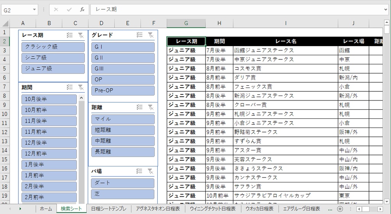The width and height of the screenshot is (391, 214).
Task: Click the レース名 table header cell
Action: click(286, 41)
